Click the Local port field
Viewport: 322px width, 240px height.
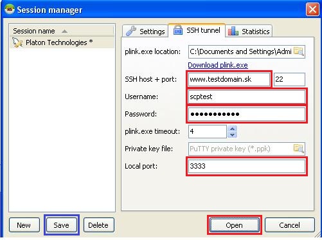coord(247,166)
